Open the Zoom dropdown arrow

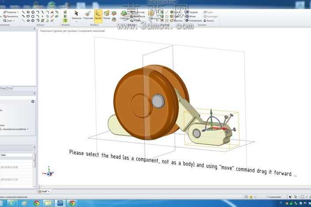click(x=14, y=21)
